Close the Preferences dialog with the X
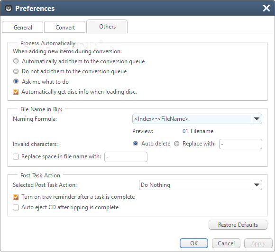Viewport: 275px width, 252px height. [x=266, y=8]
